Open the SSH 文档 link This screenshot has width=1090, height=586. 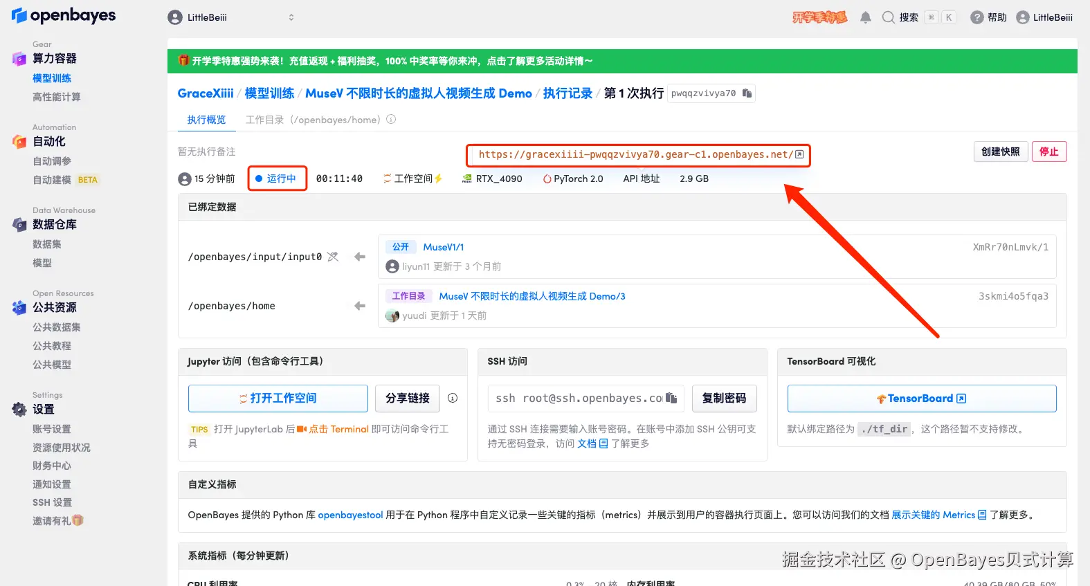point(592,443)
